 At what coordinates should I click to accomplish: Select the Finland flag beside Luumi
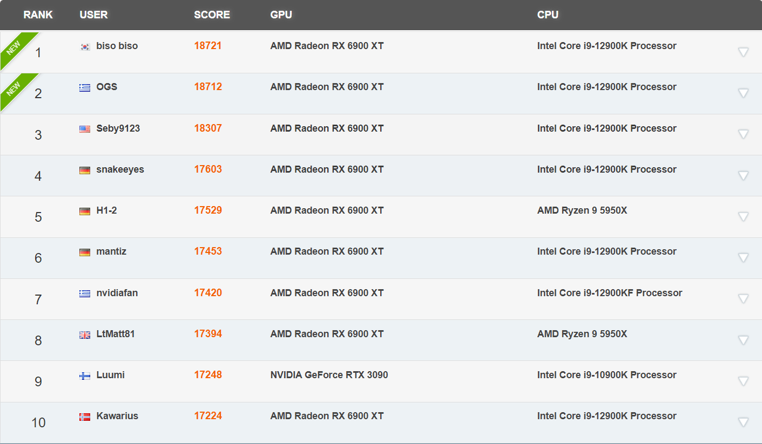(85, 375)
